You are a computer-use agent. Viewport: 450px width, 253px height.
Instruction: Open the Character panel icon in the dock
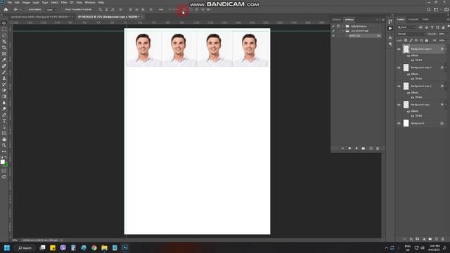click(x=390, y=37)
